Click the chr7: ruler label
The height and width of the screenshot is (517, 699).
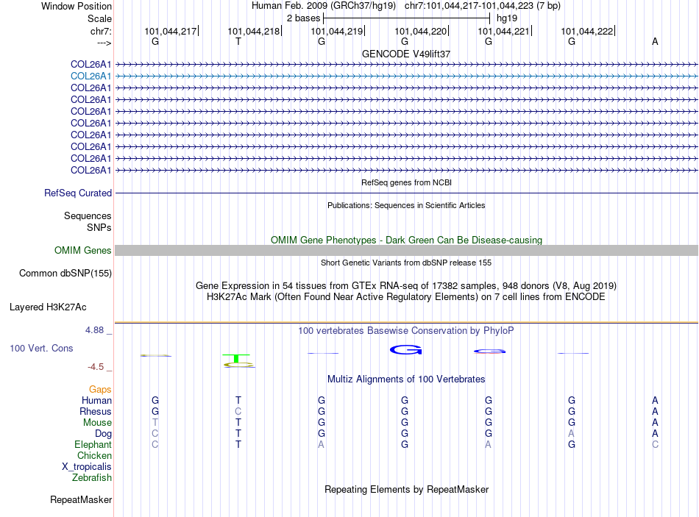coord(101,31)
